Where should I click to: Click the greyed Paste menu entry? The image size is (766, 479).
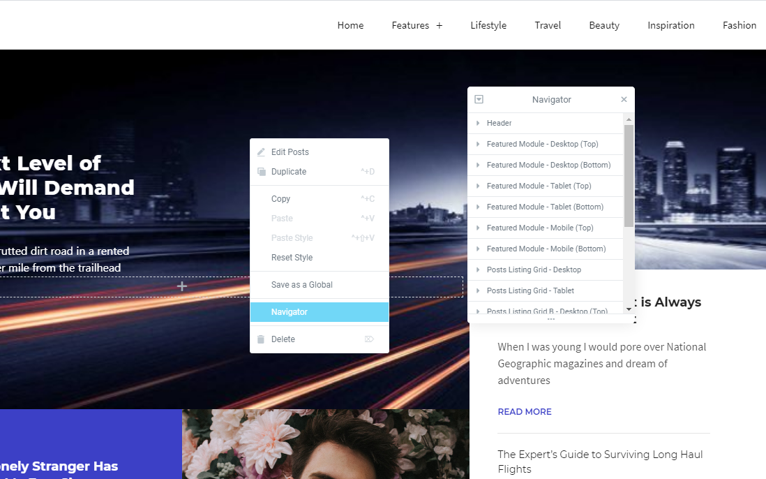320,219
